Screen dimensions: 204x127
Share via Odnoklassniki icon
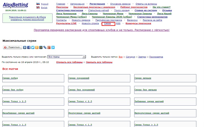pyautogui.click(x=37, y=47)
